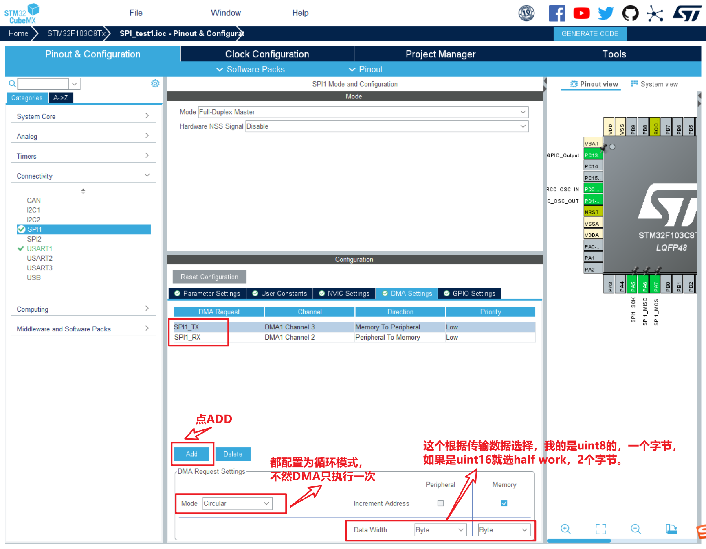This screenshot has width=706, height=549.
Task: Click the Add DMA request button
Action: point(191,454)
